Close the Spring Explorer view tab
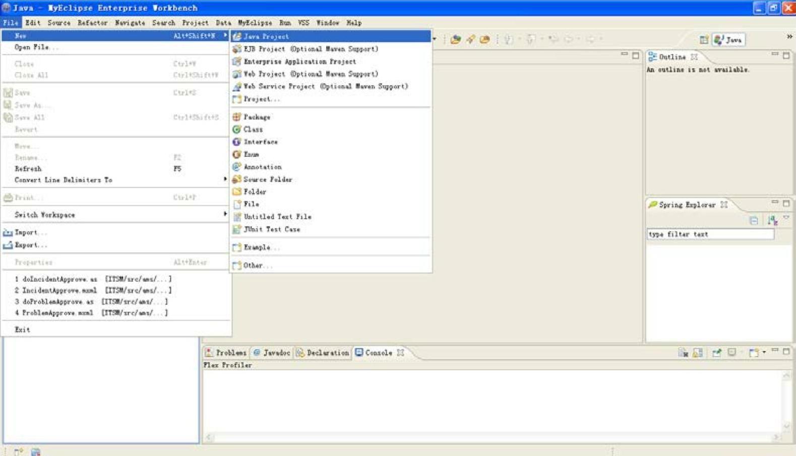The image size is (796, 456). coord(724,205)
